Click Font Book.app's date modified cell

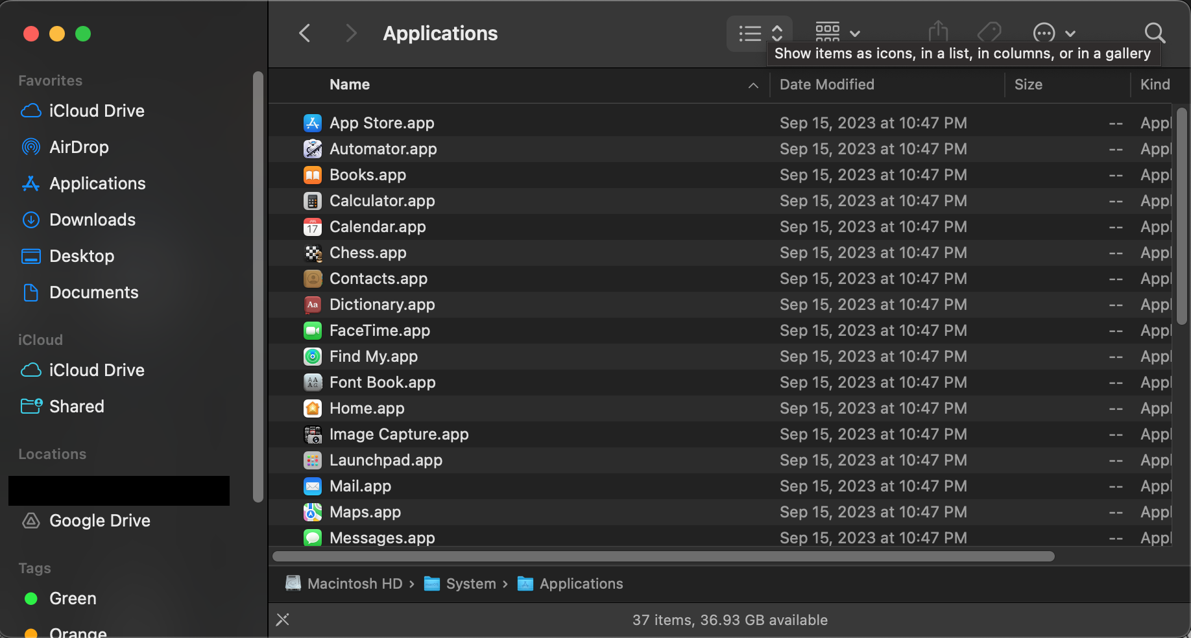(873, 383)
